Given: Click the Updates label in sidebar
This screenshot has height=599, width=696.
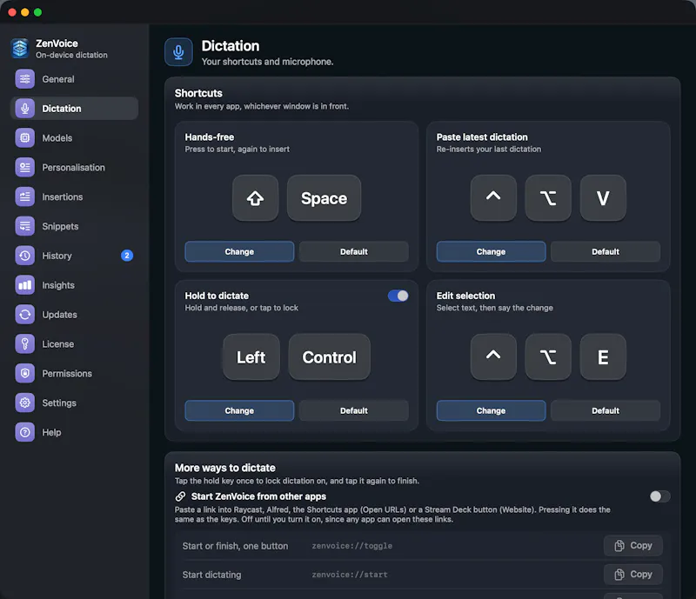Looking at the screenshot, I should (59, 315).
